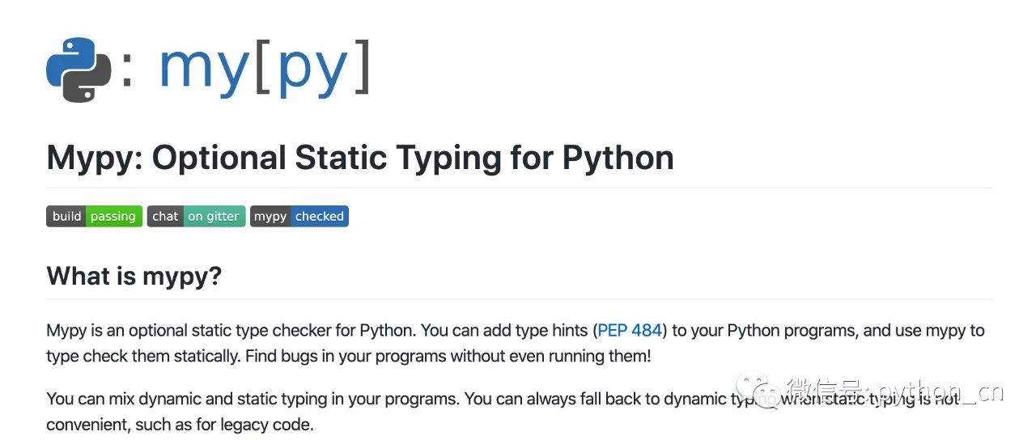This screenshot has width=1036, height=440.
Task: Click text 'convenient, such as for legacy code.'
Action: [x=180, y=424]
